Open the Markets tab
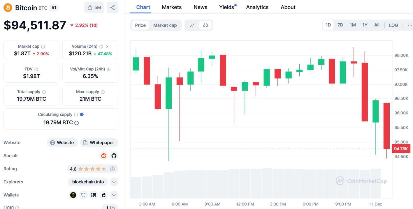413x209 pixels. pyautogui.click(x=172, y=7)
